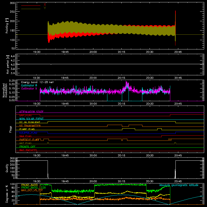Click the 'SC_TRANSMITTER' flag label
This screenshot has height=207, width=207.
coord(30,126)
